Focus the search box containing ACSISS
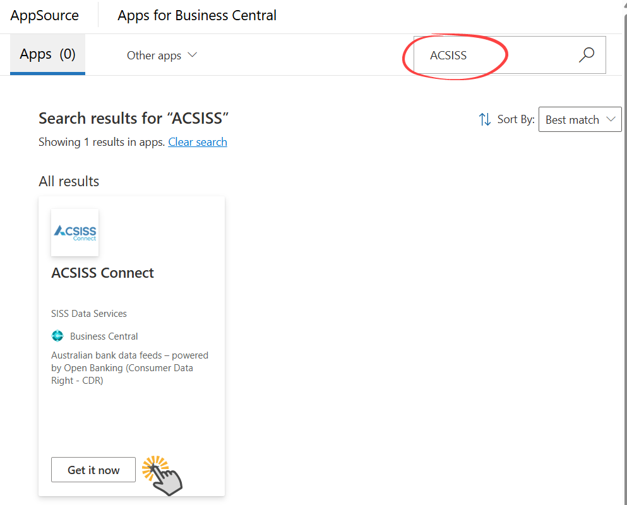The image size is (627, 505). point(493,56)
